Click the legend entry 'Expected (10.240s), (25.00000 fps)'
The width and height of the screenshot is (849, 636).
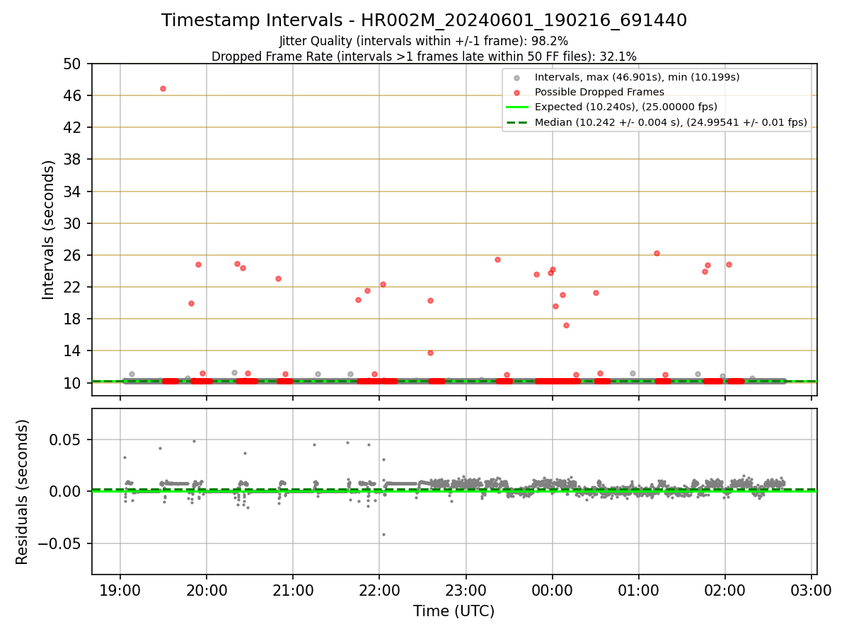(625, 107)
